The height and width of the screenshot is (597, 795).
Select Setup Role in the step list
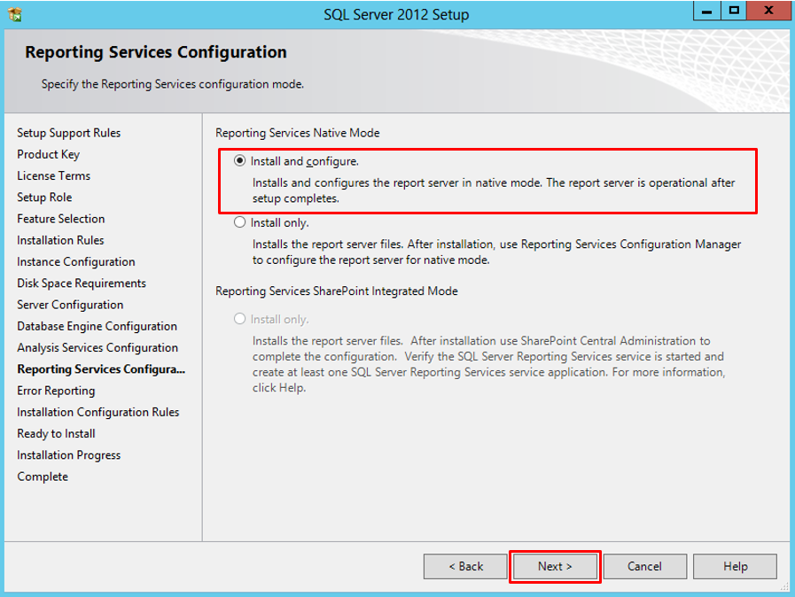[x=44, y=198]
